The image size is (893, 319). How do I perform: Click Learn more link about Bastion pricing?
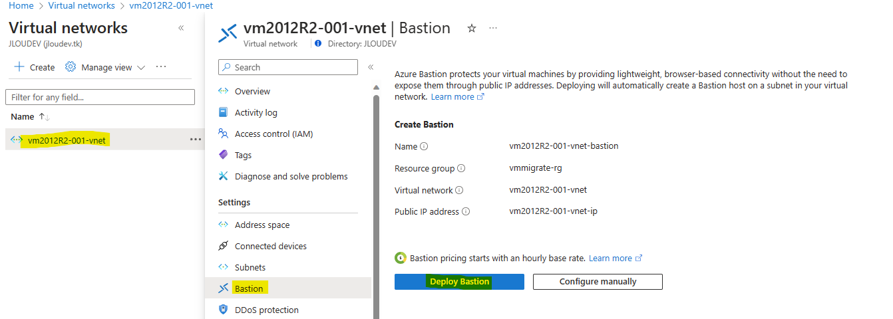coord(616,259)
